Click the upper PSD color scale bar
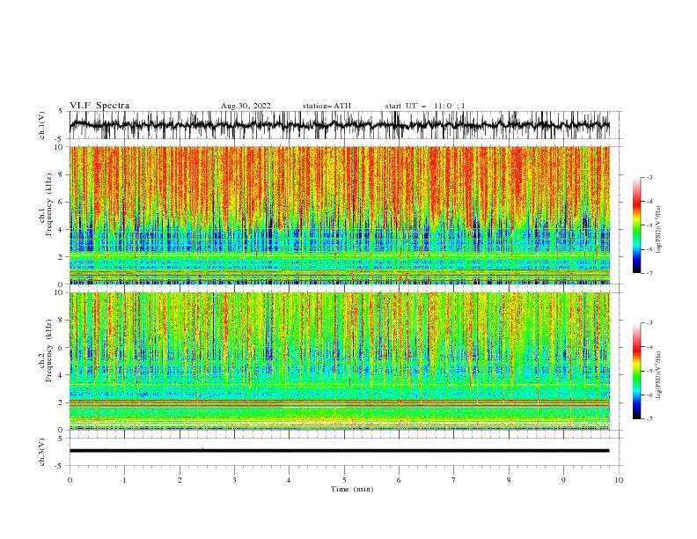Image resolution: width=697 pixels, height=539 pixels. tap(636, 225)
